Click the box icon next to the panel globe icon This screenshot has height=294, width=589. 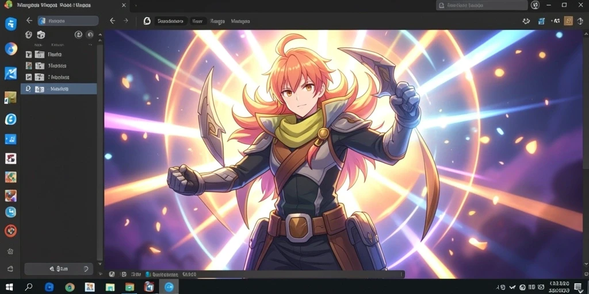41,35
